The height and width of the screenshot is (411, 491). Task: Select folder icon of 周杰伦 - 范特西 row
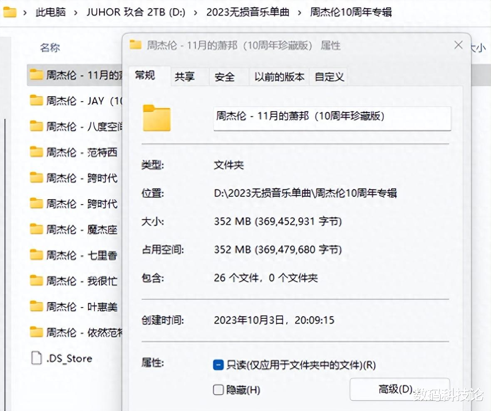coord(36,152)
